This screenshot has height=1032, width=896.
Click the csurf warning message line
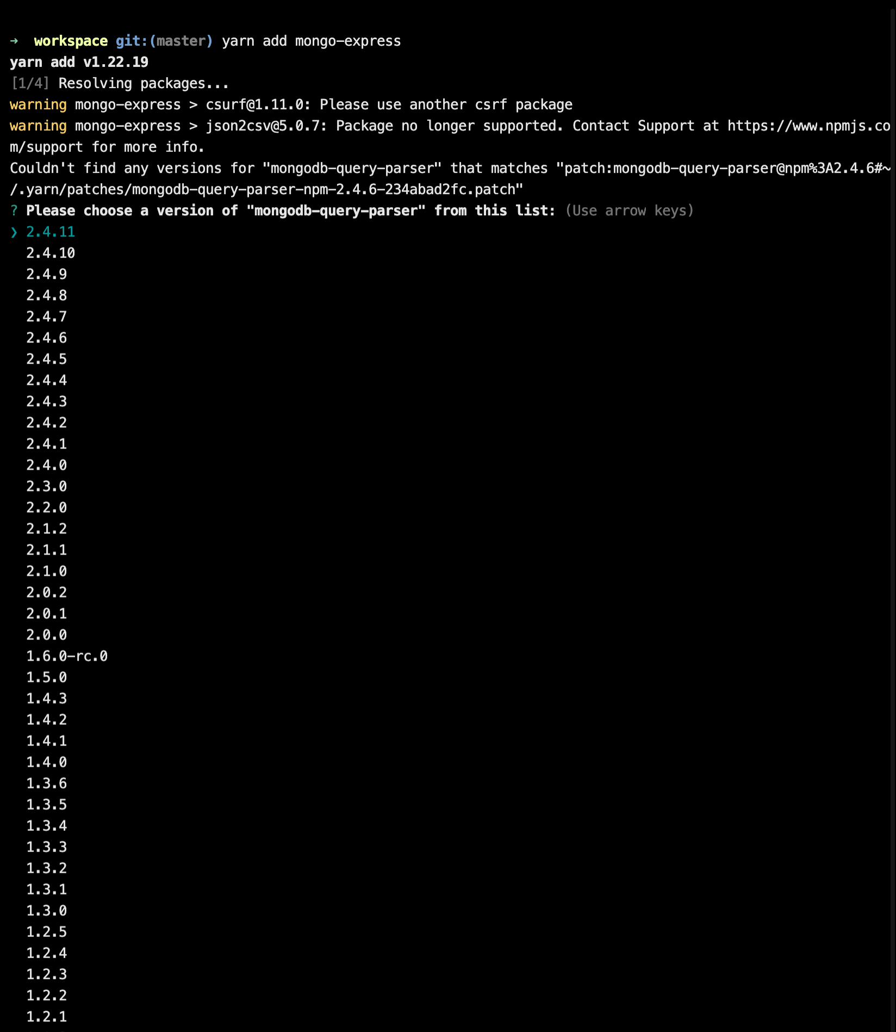click(290, 104)
